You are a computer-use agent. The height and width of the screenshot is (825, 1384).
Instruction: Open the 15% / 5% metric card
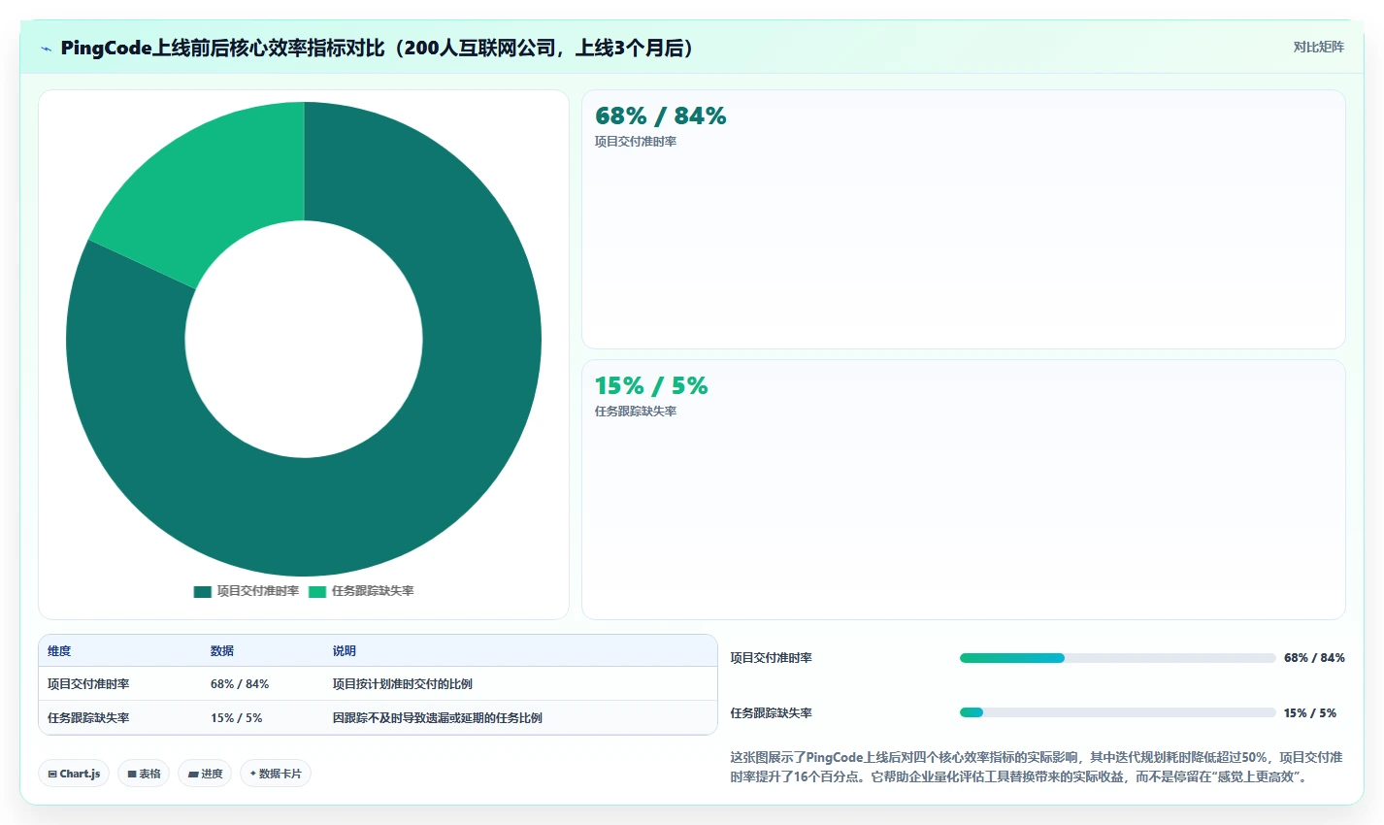[x=963, y=489]
